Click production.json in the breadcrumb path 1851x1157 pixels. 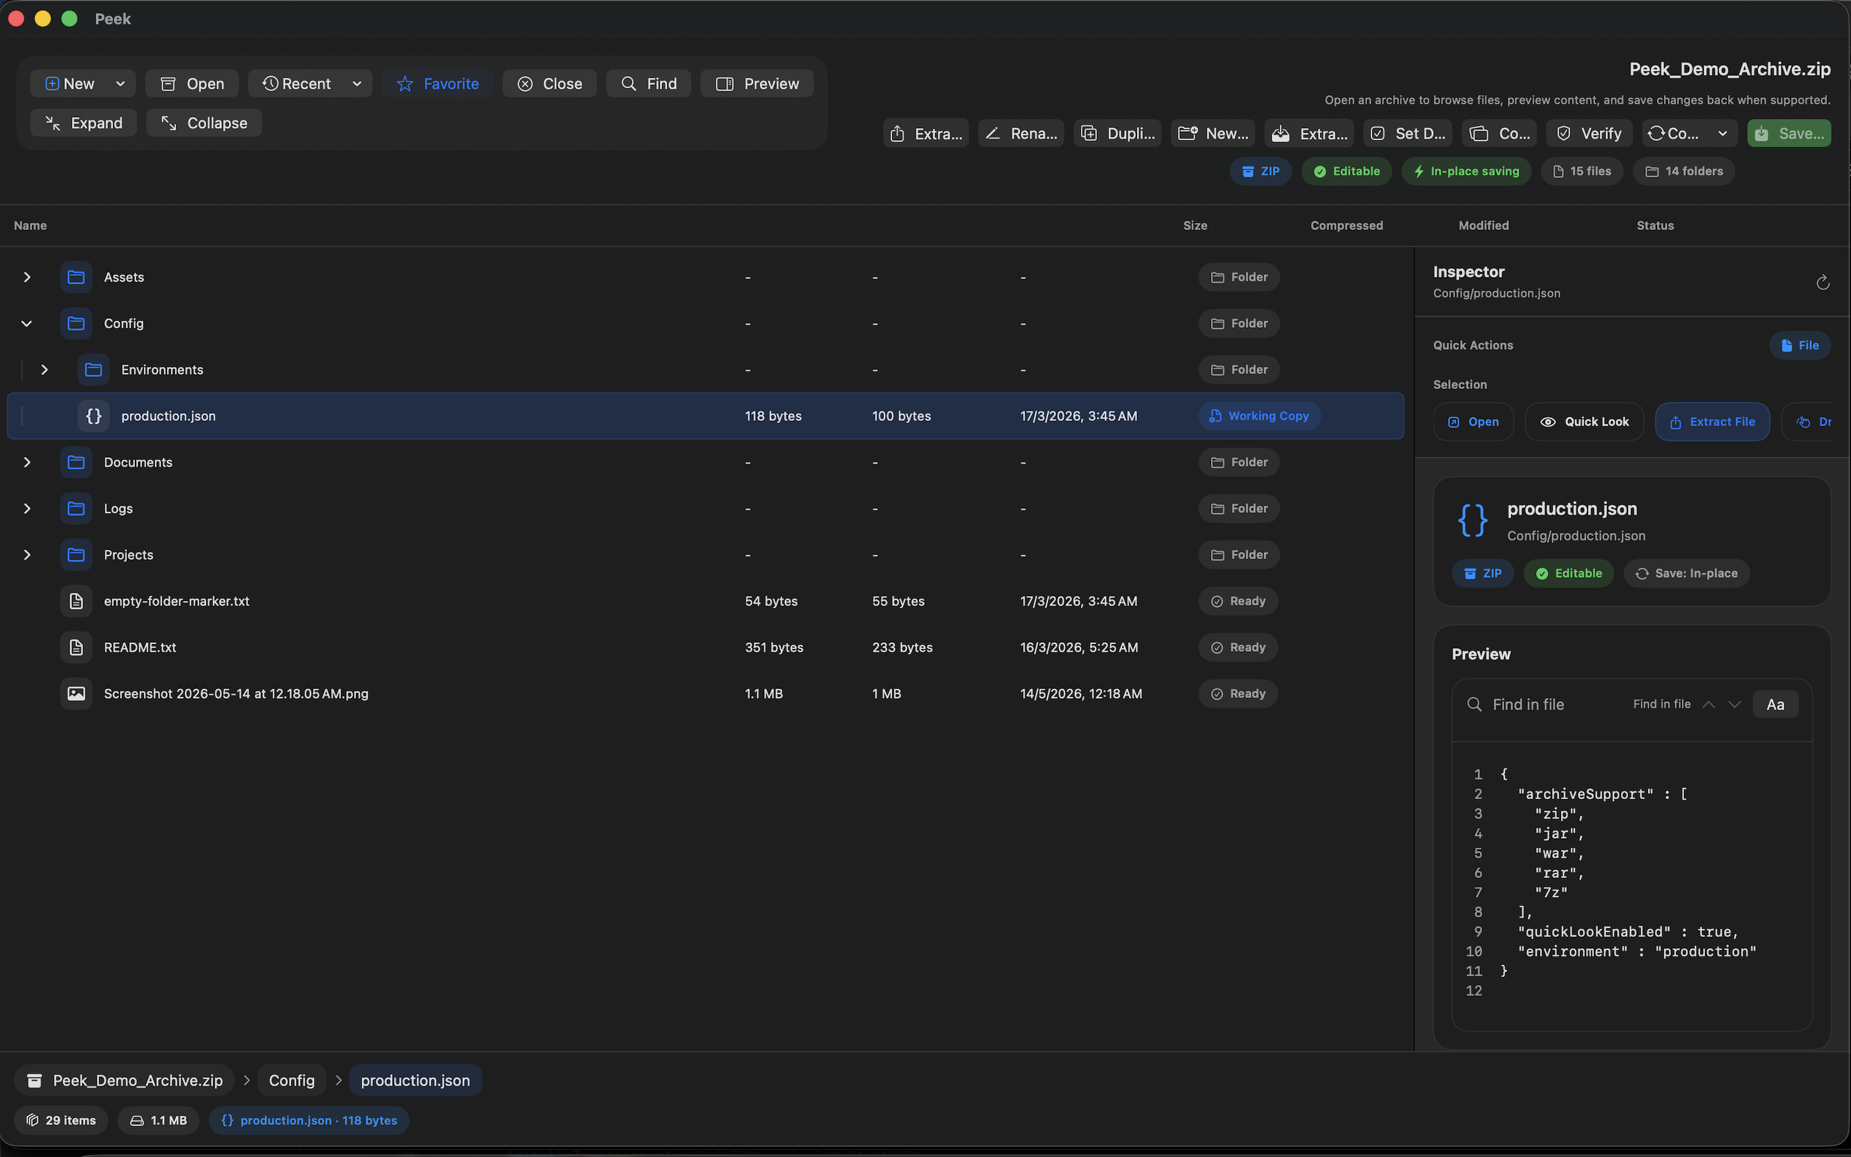(x=415, y=1081)
